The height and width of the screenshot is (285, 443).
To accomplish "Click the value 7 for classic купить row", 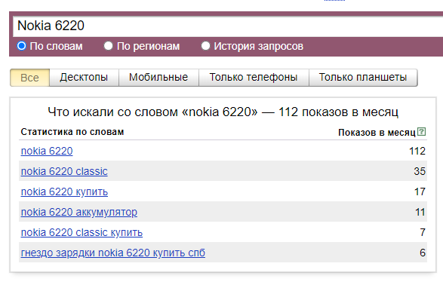I will [423, 232].
